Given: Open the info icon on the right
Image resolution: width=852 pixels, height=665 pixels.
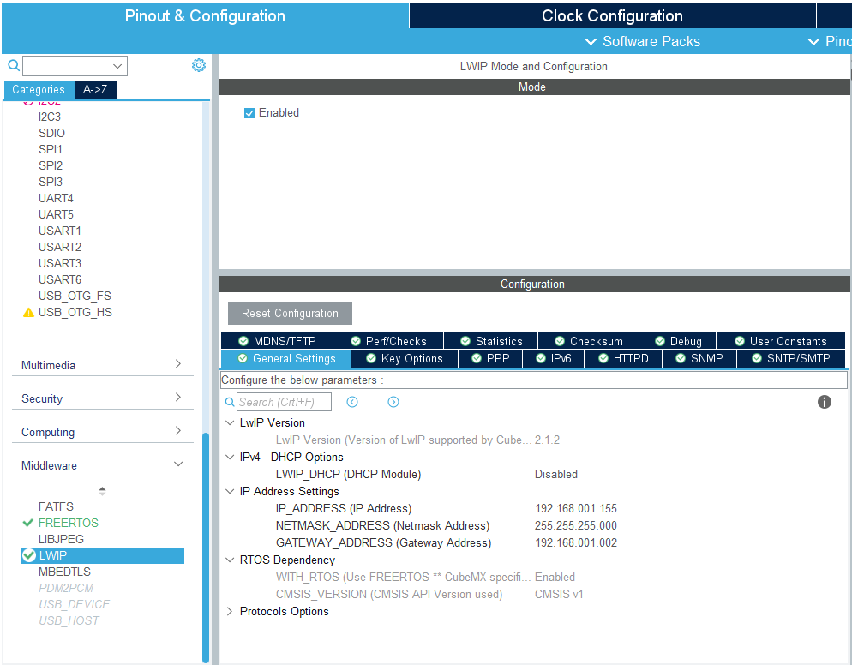Looking at the screenshot, I should 825,401.
